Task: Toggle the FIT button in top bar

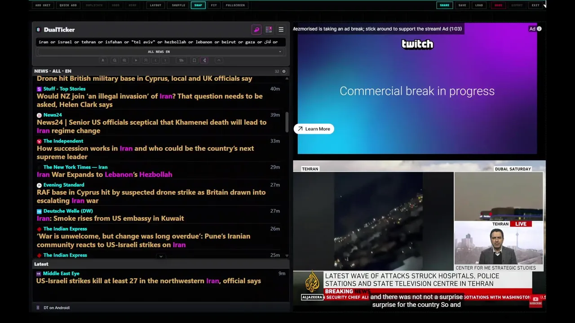Action: [214, 5]
